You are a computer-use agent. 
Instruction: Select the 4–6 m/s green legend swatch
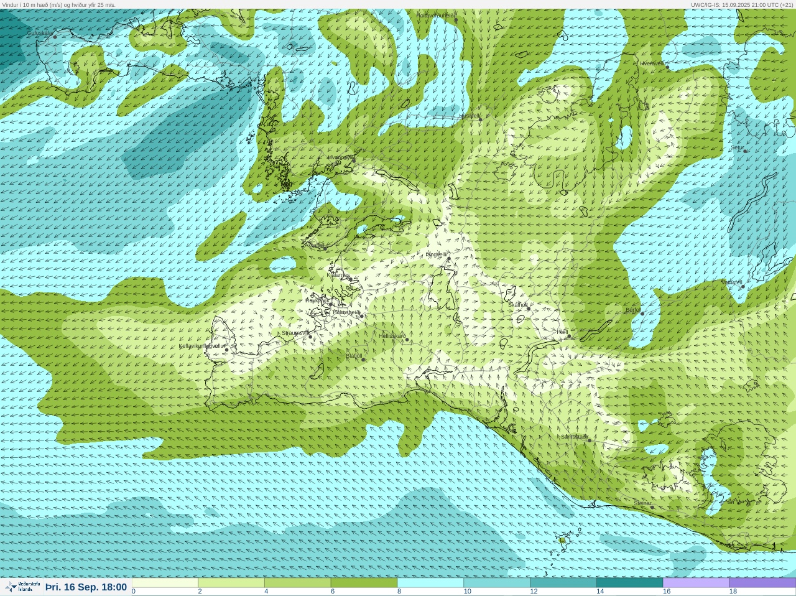click(x=298, y=583)
